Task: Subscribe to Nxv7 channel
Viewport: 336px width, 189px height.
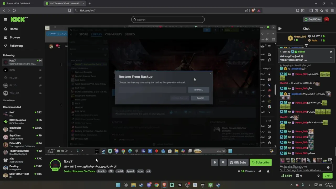Action: point(261,162)
